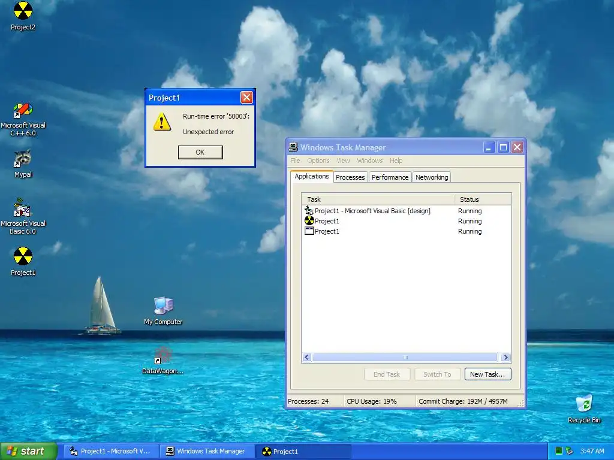Switch to the Performance tab
The image size is (614, 460).
[390, 177]
